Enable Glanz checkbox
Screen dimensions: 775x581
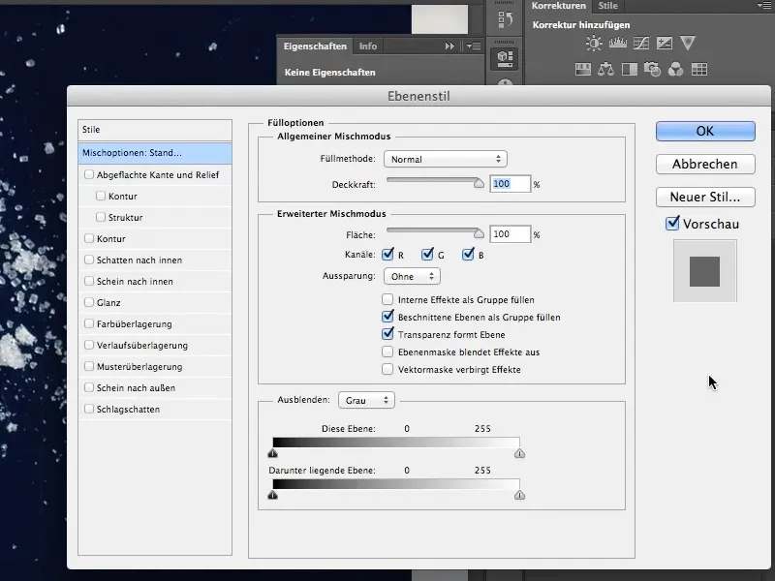pyautogui.click(x=89, y=302)
